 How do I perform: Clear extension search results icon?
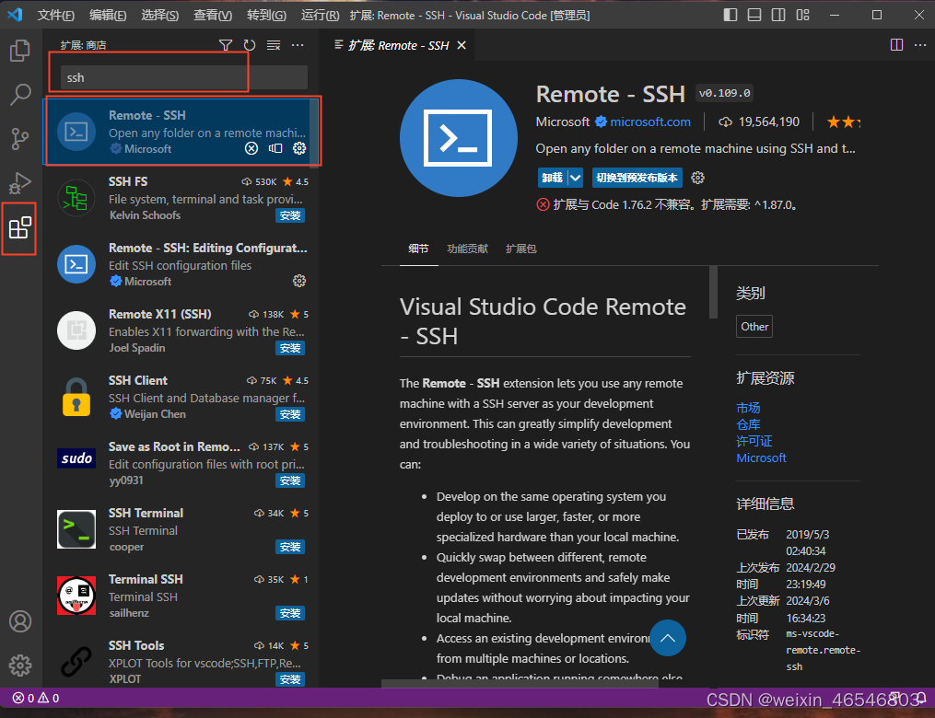tap(273, 45)
